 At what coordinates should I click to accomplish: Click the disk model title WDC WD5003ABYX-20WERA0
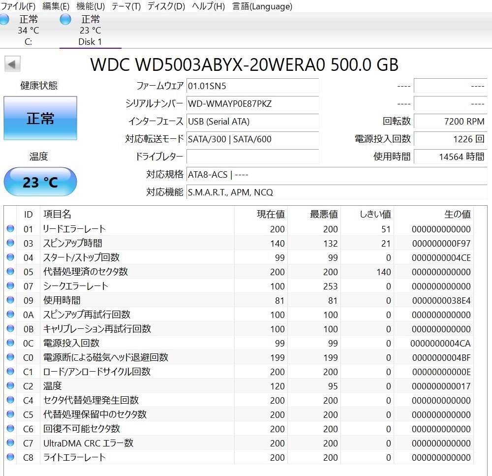[208, 64]
